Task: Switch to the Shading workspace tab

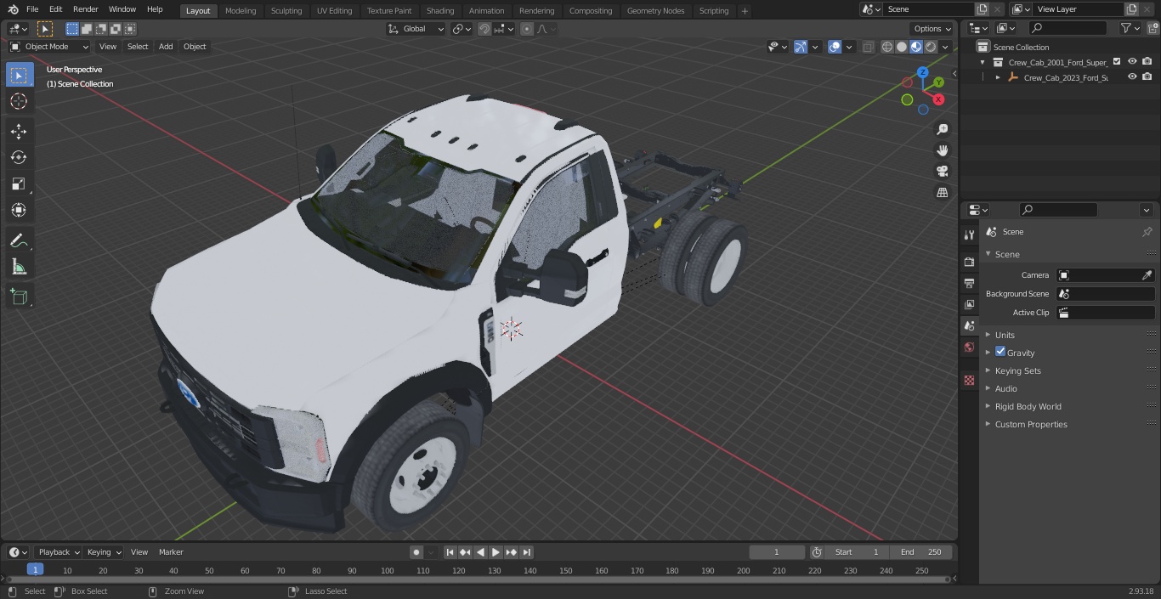Action: (x=440, y=10)
